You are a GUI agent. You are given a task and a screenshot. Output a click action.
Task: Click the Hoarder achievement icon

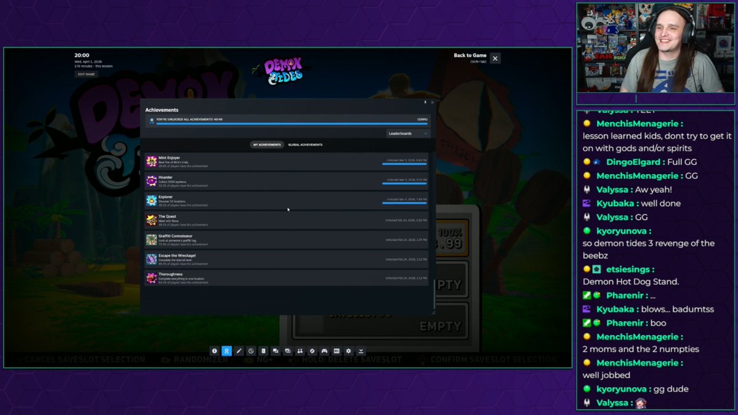tap(151, 181)
